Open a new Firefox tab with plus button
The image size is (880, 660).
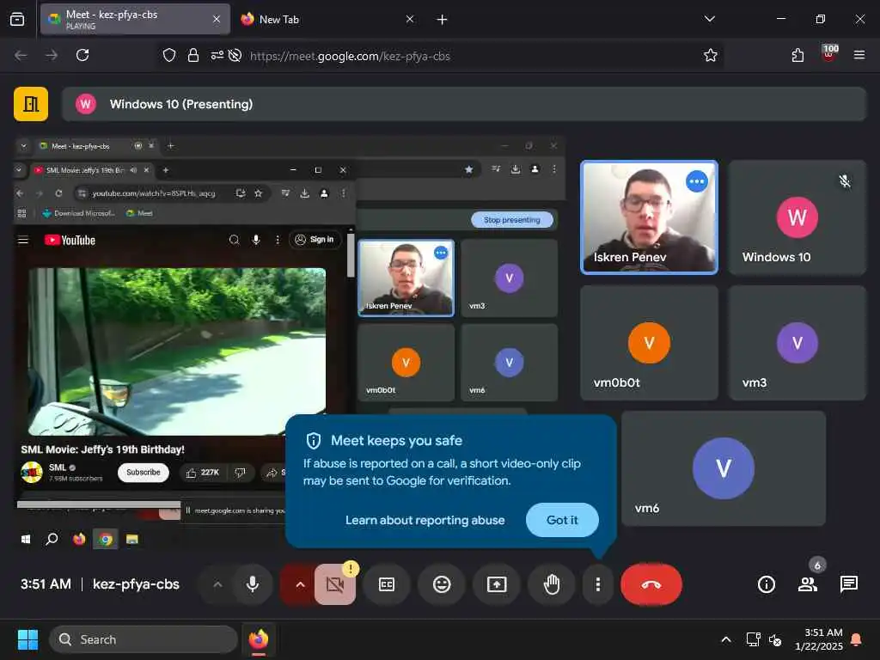coord(443,20)
